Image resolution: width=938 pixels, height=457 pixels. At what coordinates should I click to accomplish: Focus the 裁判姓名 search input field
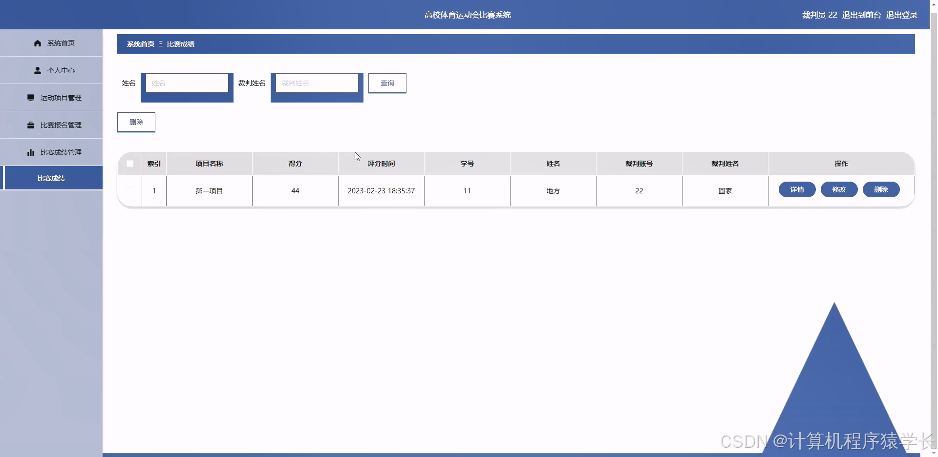pyautogui.click(x=317, y=83)
